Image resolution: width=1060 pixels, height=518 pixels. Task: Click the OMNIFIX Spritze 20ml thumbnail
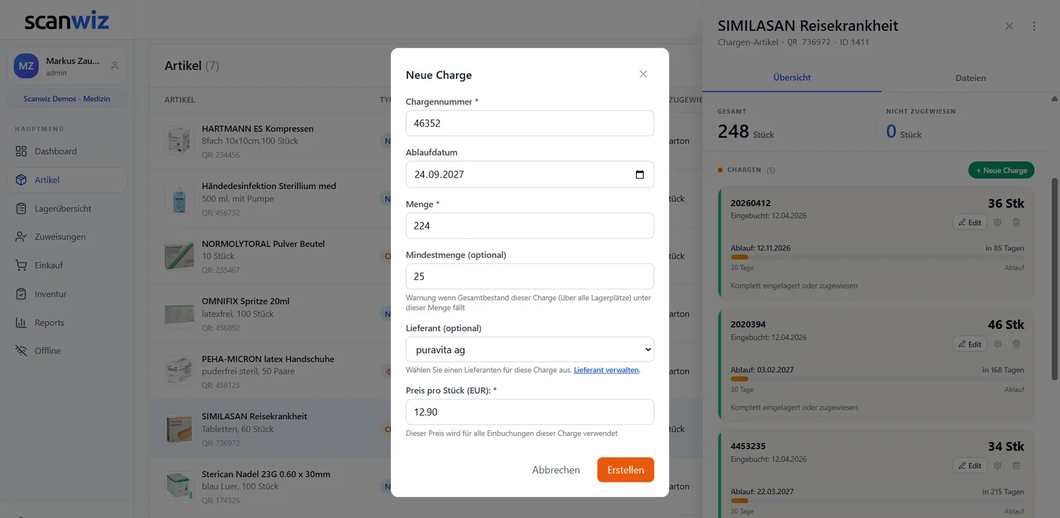pos(179,314)
